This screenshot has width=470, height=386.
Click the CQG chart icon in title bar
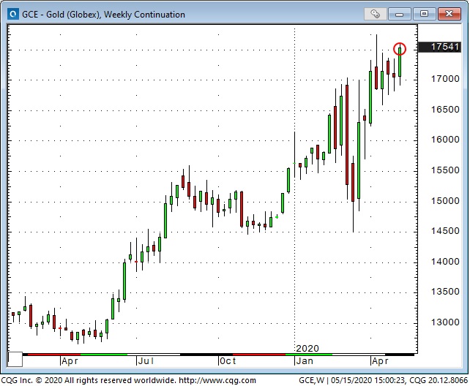pos(13,14)
